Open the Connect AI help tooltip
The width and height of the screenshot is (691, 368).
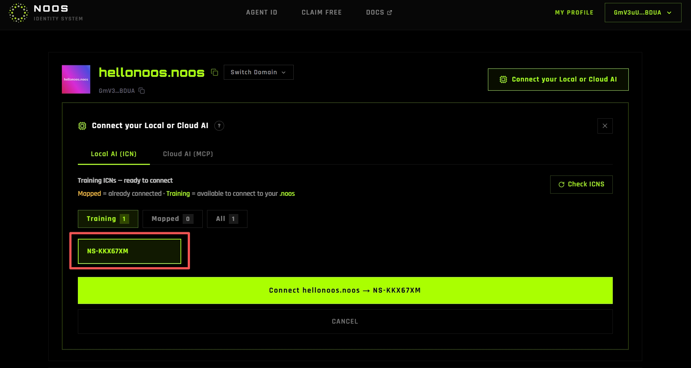click(219, 126)
